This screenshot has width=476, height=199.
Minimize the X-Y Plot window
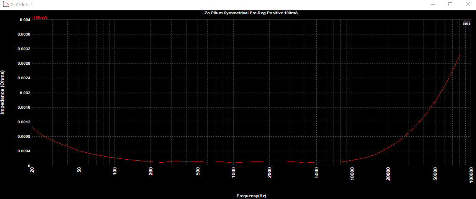[433, 4]
